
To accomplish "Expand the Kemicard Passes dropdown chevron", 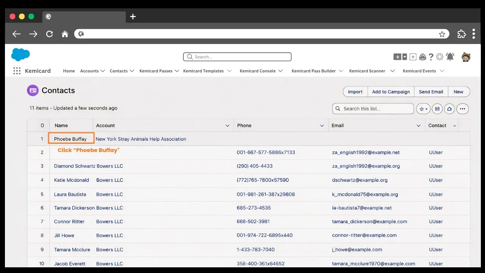I will [177, 71].
